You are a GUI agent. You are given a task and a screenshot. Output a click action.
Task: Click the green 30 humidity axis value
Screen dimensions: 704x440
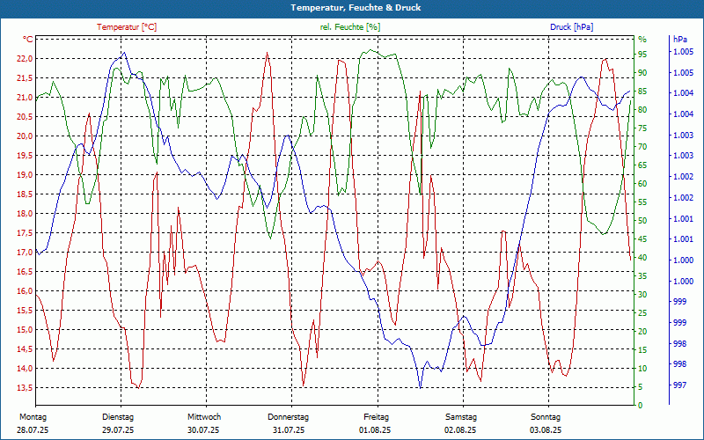[x=642, y=294]
